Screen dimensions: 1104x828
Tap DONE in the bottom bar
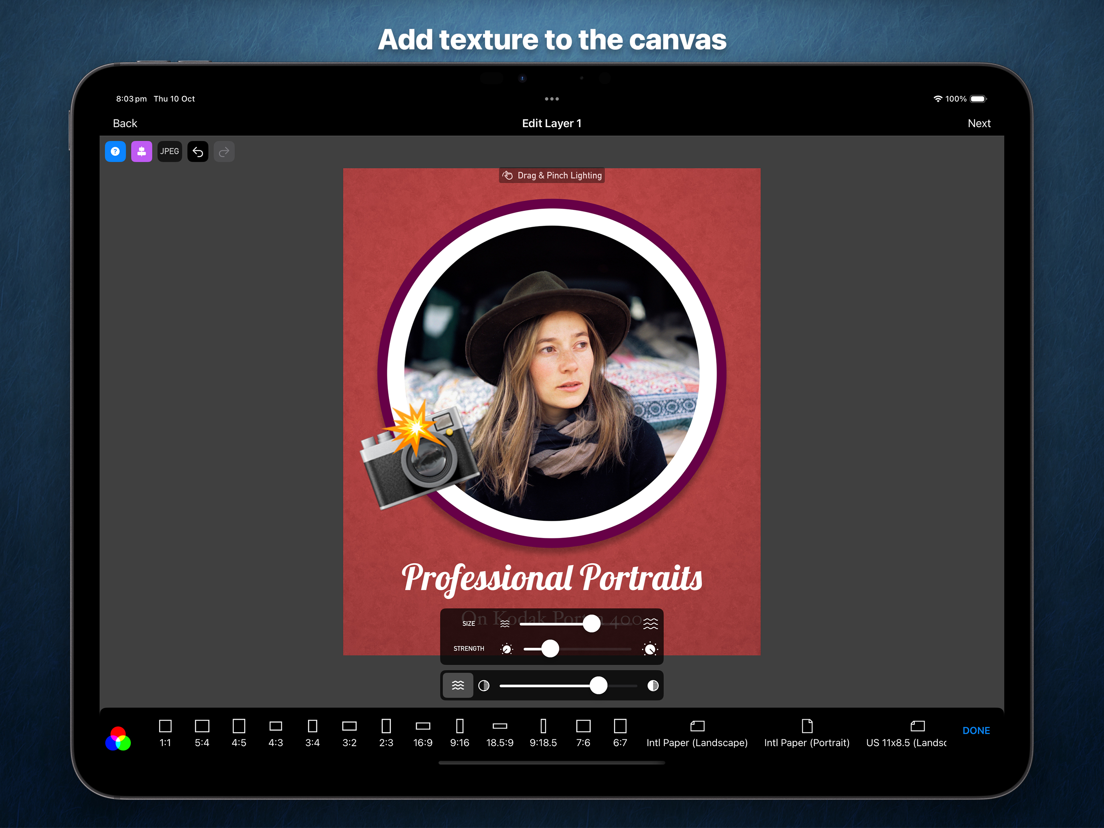976,730
